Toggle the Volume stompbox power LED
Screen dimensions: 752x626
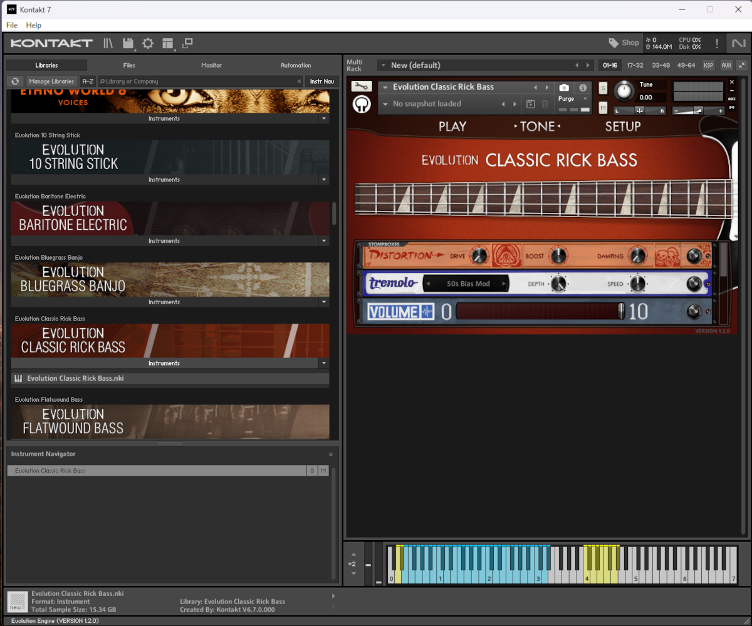coord(708,312)
